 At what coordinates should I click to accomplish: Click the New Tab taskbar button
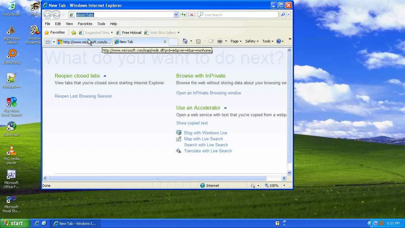(75, 224)
